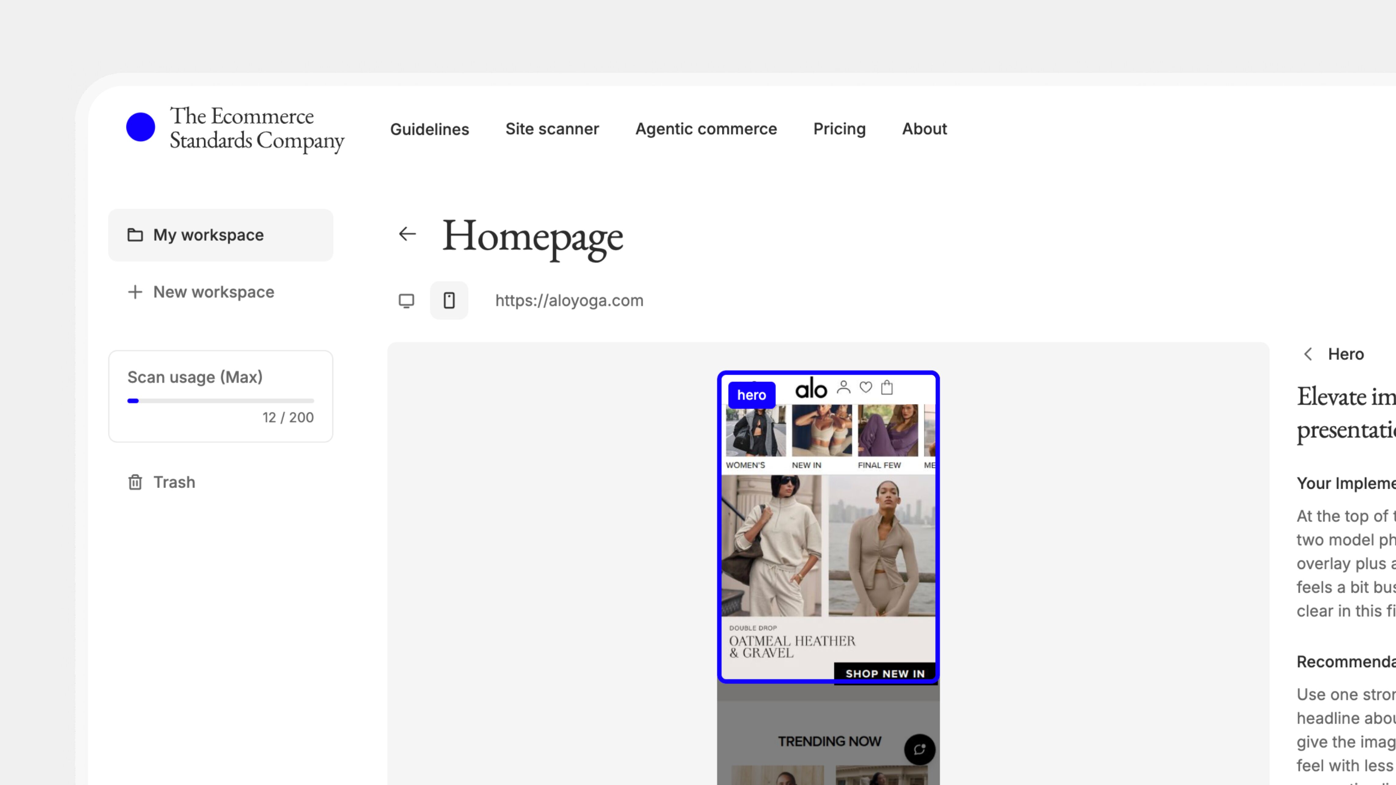Click the Agentic commerce link
1396x785 pixels.
point(706,129)
